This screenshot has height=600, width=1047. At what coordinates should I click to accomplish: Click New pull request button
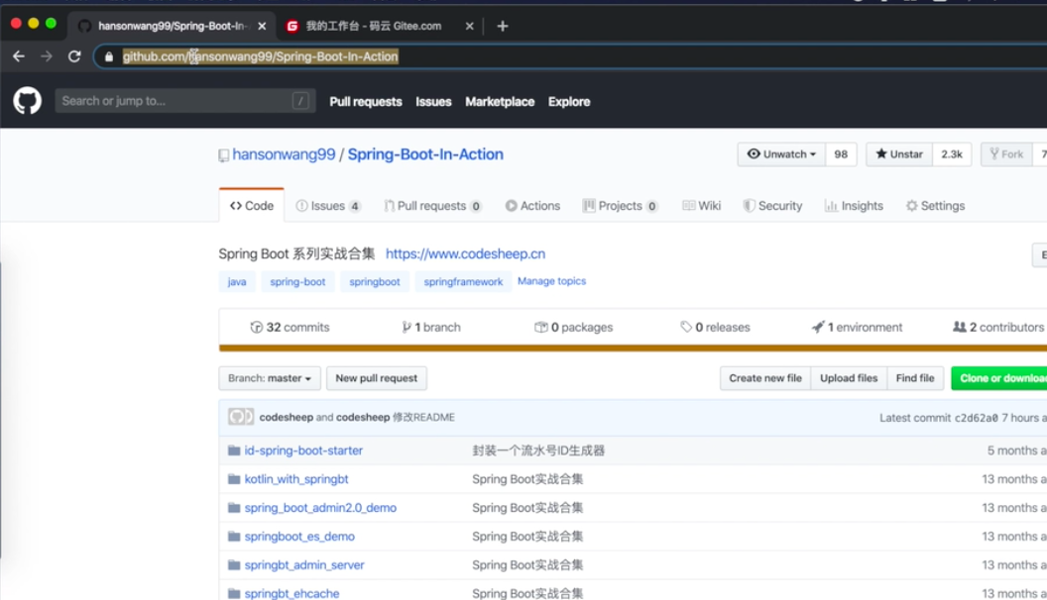tap(377, 378)
